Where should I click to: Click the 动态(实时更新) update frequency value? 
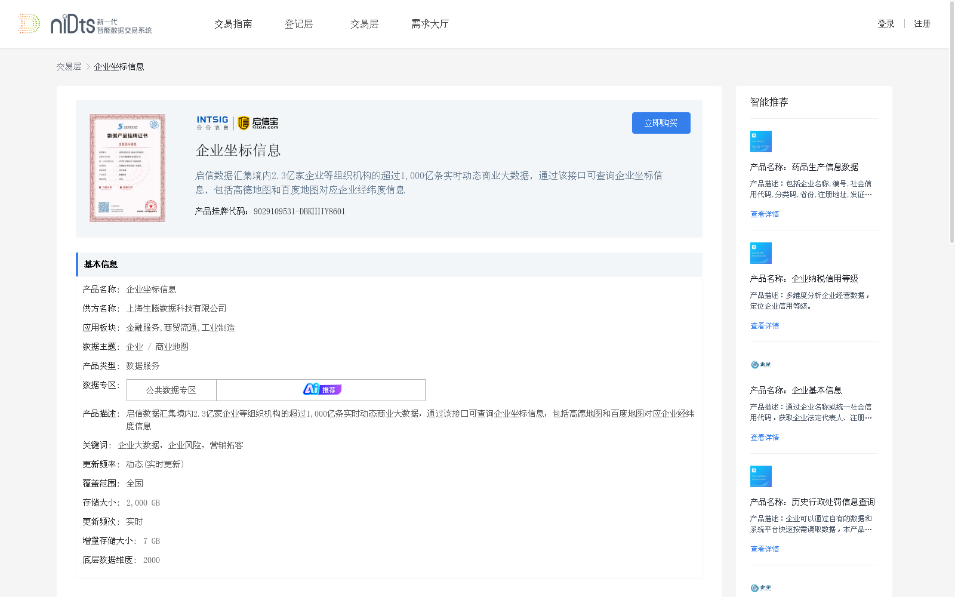(155, 464)
